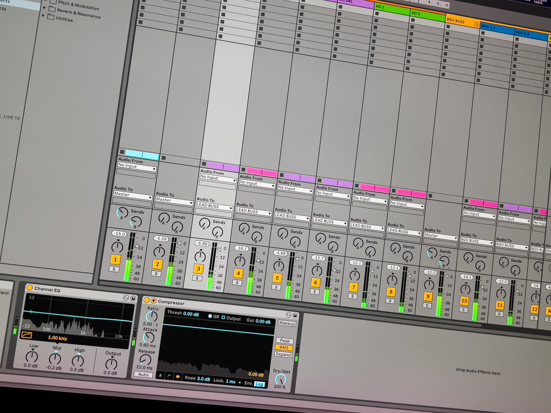Image resolution: width=551 pixels, height=413 pixels.
Task: Open track 1 Audio To Master dropdown
Action: click(132, 196)
